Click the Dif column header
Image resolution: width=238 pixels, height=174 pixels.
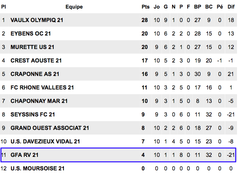(231, 7)
